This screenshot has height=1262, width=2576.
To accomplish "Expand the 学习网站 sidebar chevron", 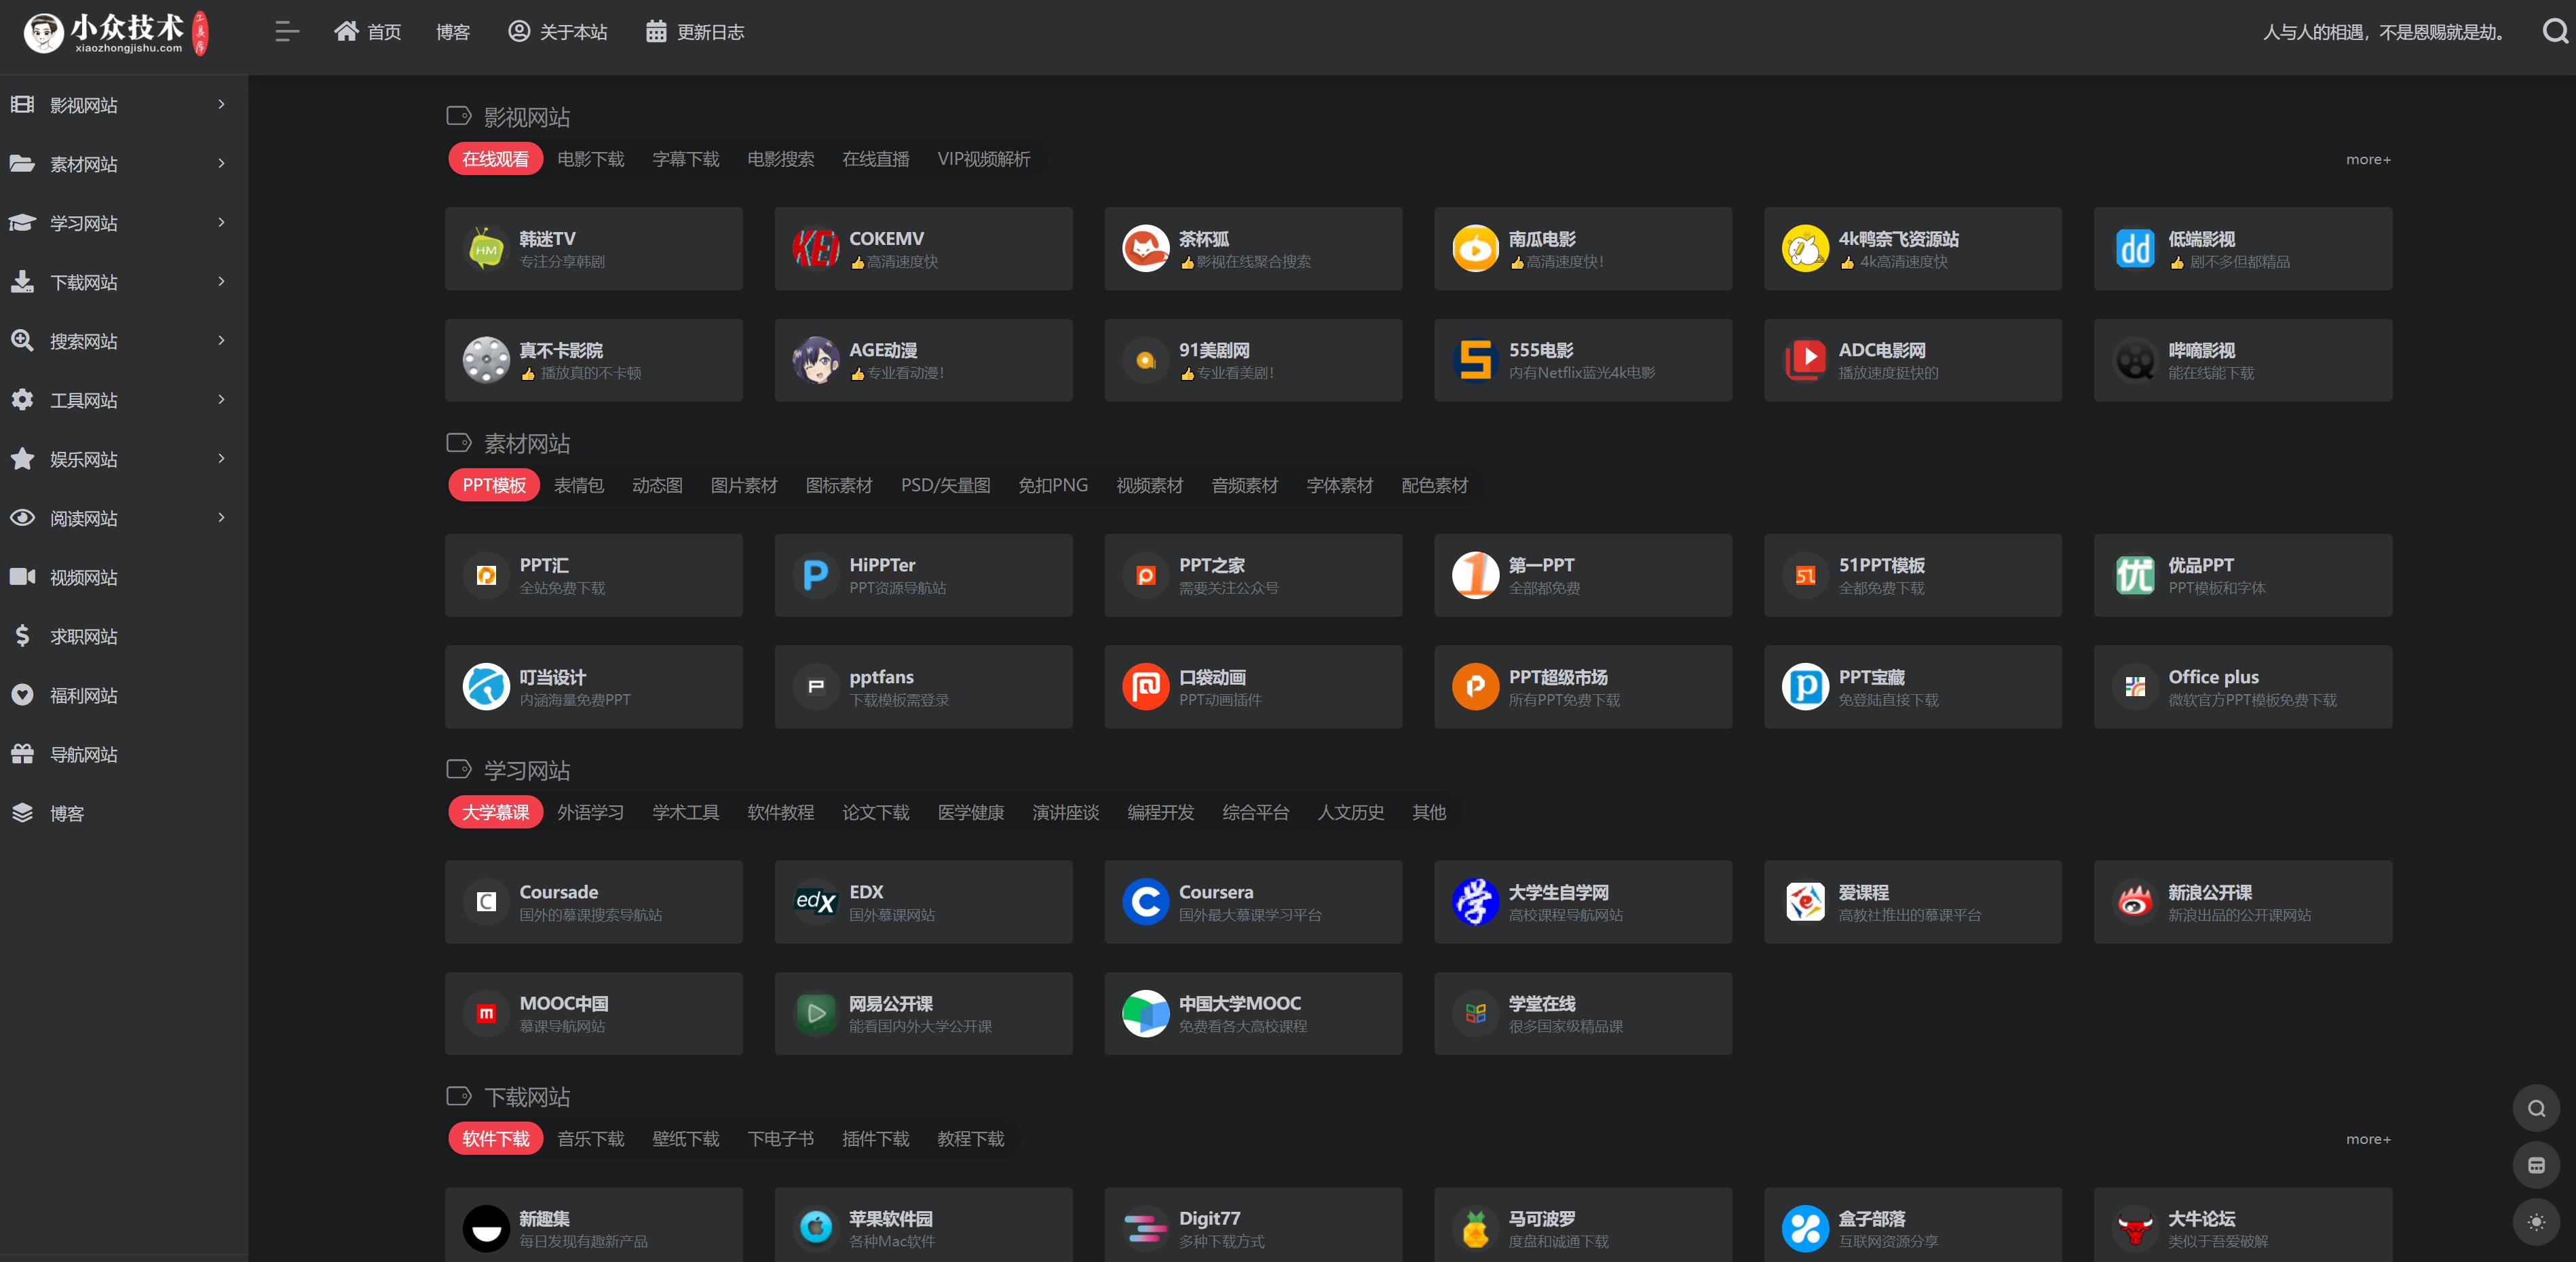I will click(221, 222).
